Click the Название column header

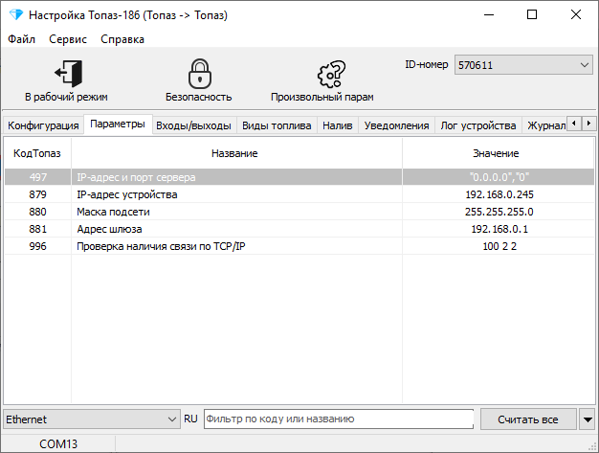pyautogui.click(x=236, y=153)
